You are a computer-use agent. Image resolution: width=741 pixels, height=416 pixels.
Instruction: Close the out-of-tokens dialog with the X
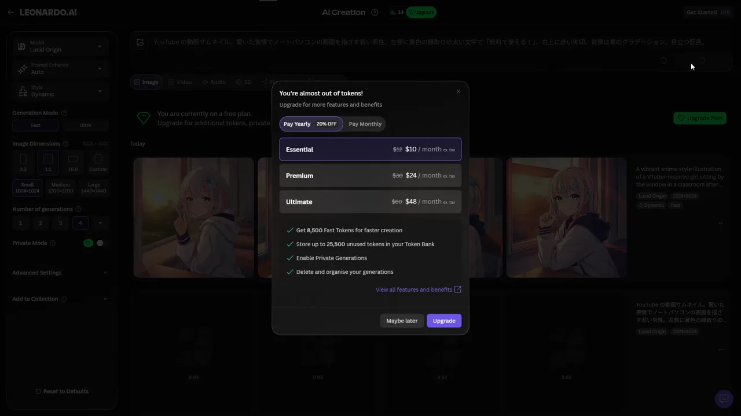point(458,91)
